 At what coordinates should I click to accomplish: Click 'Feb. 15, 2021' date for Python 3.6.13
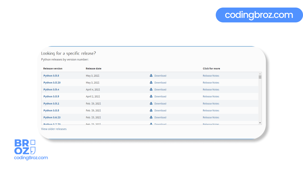coord(93,117)
